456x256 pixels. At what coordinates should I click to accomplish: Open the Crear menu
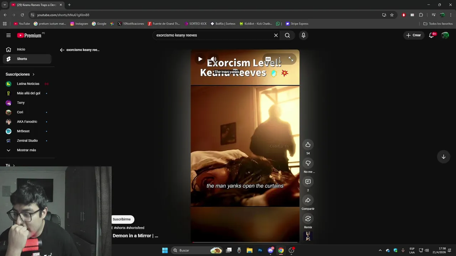point(414,35)
